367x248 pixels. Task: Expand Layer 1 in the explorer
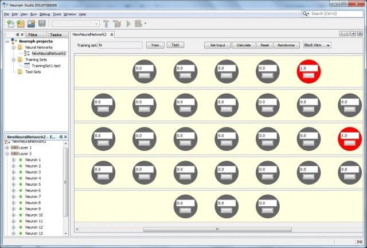[7, 147]
